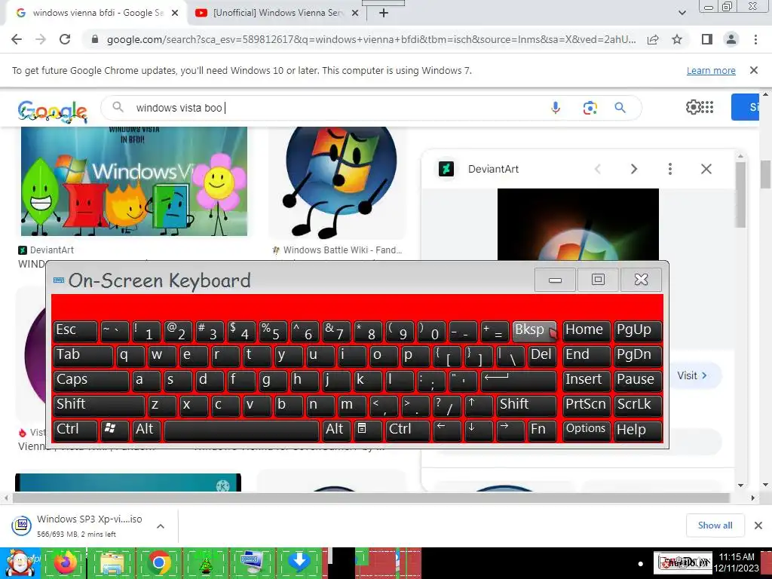Open the BFDI Windows Vista characters thumbnail
Screen dimensions: 772x579
click(134, 181)
